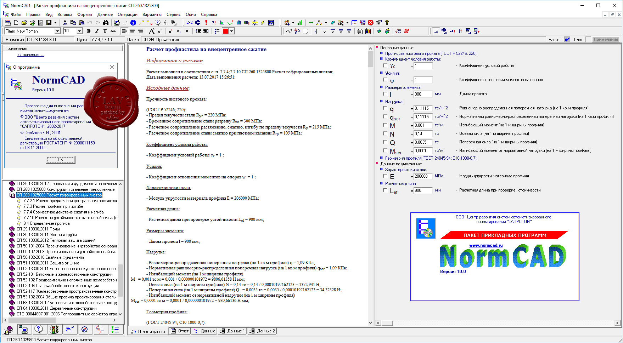623x343 pixels.
Task: Click the center-align text icon
Action: pyautogui.click(x=132, y=31)
